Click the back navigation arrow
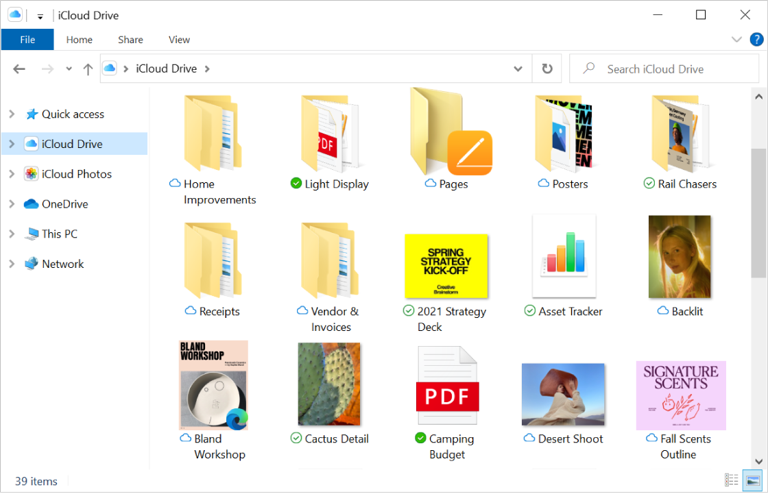This screenshot has width=768, height=494. pyautogui.click(x=19, y=69)
